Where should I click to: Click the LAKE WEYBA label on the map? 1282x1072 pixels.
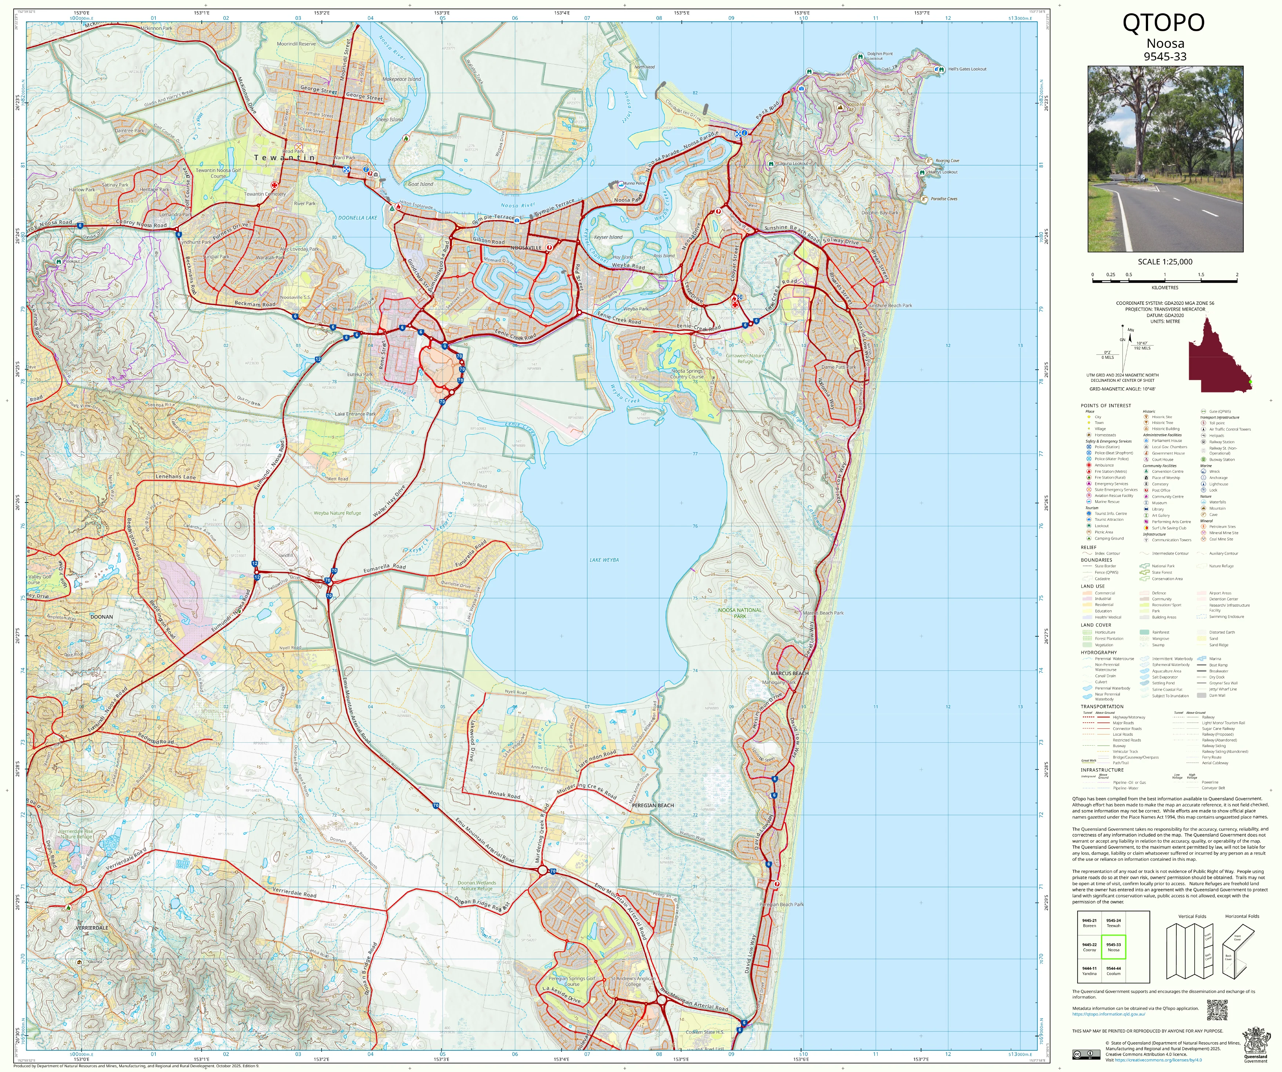pos(604,560)
